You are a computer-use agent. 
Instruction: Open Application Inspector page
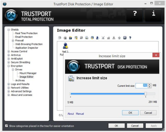click(x=27, y=48)
